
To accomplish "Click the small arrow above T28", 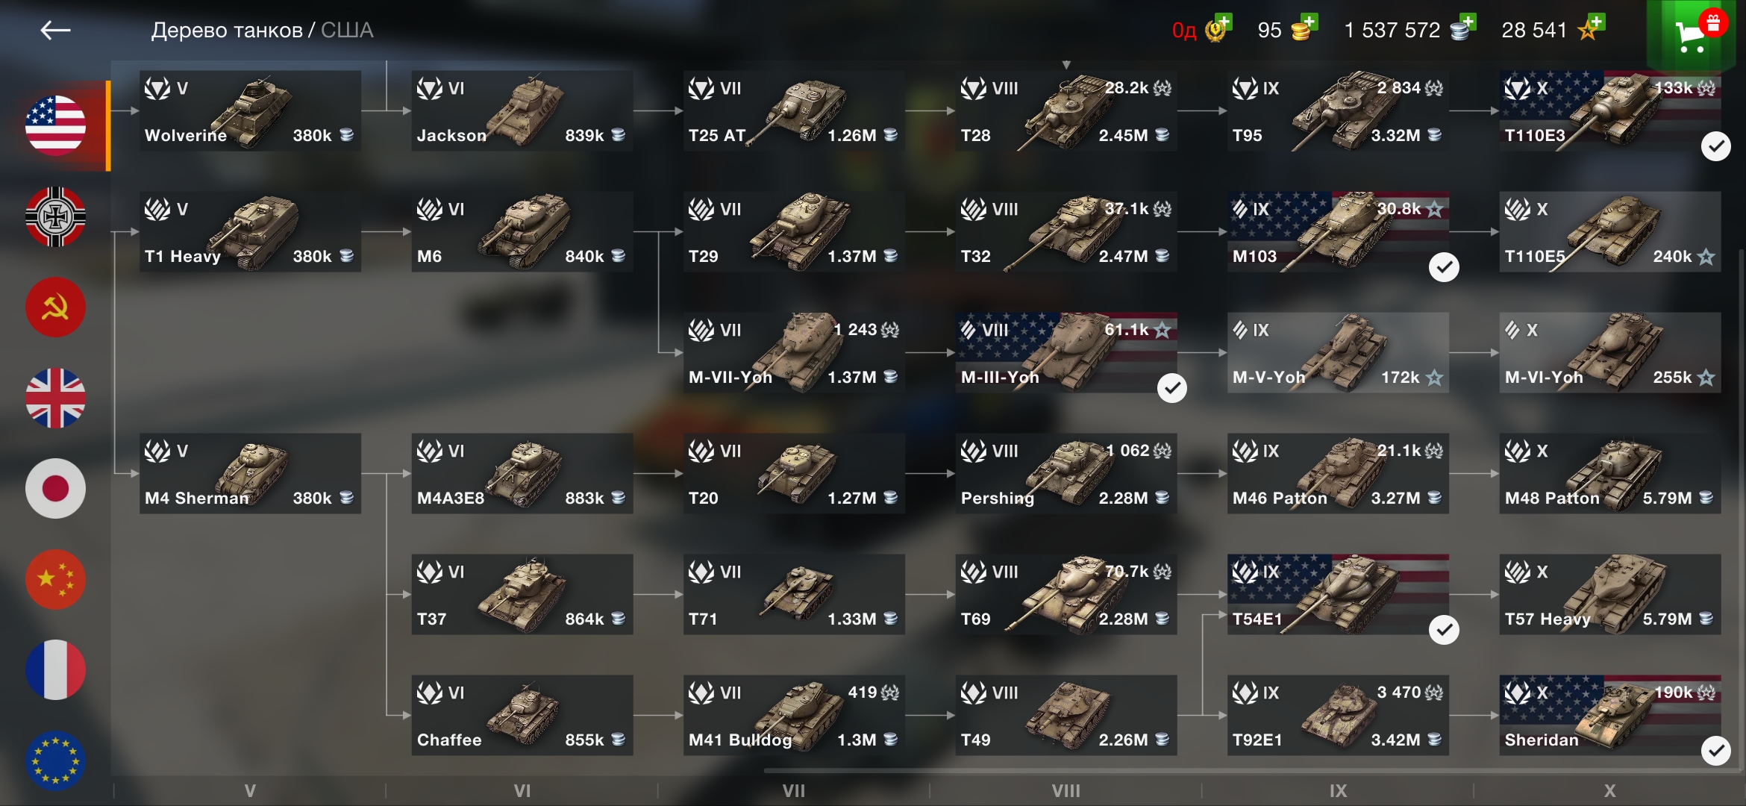I will tap(1066, 65).
